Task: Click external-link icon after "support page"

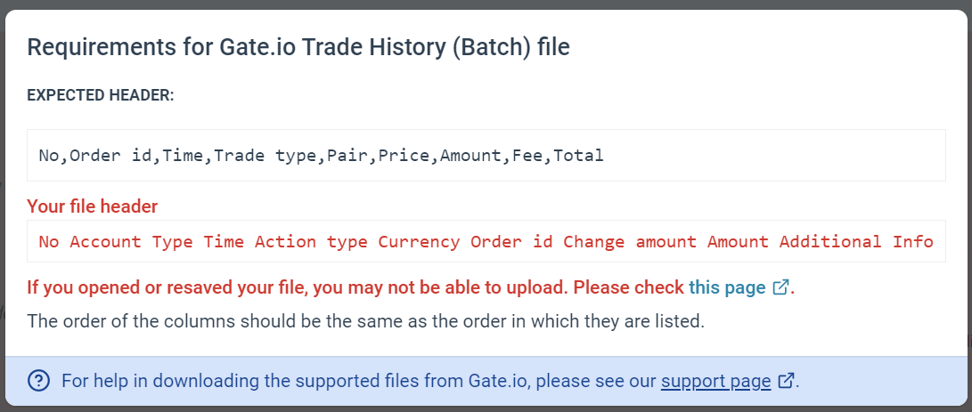Action: click(x=786, y=380)
